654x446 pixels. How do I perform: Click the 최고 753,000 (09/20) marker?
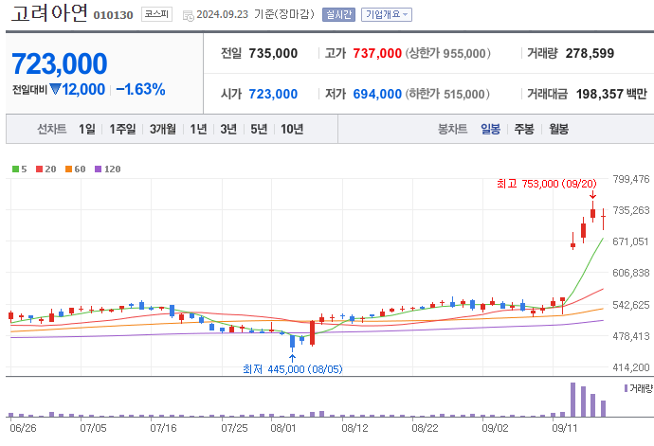(546, 184)
